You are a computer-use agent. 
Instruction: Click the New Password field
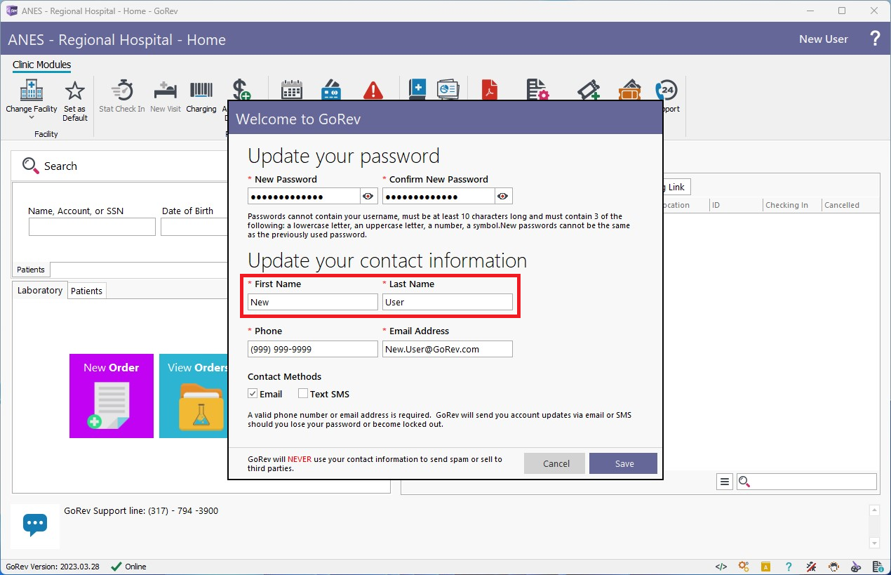(x=304, y=196)
